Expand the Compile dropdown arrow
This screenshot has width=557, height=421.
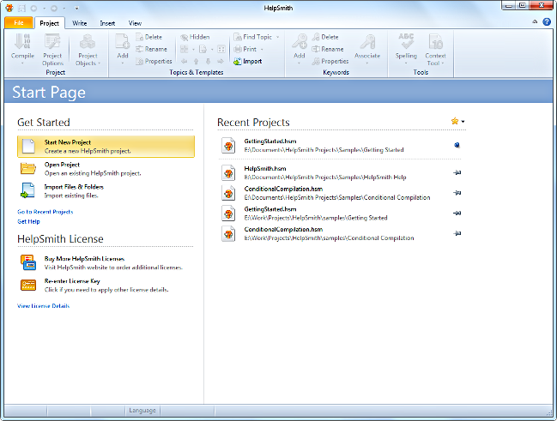pyautogui.click(x=22, y=63)
